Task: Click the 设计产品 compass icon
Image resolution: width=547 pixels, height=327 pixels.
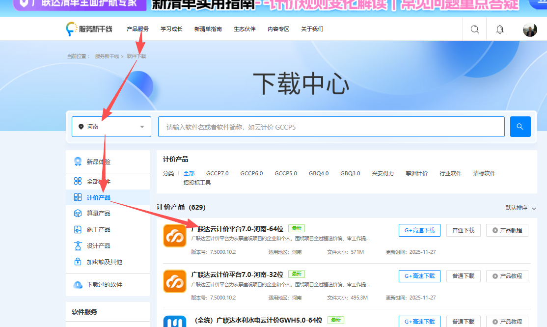Action: (78, 245)
